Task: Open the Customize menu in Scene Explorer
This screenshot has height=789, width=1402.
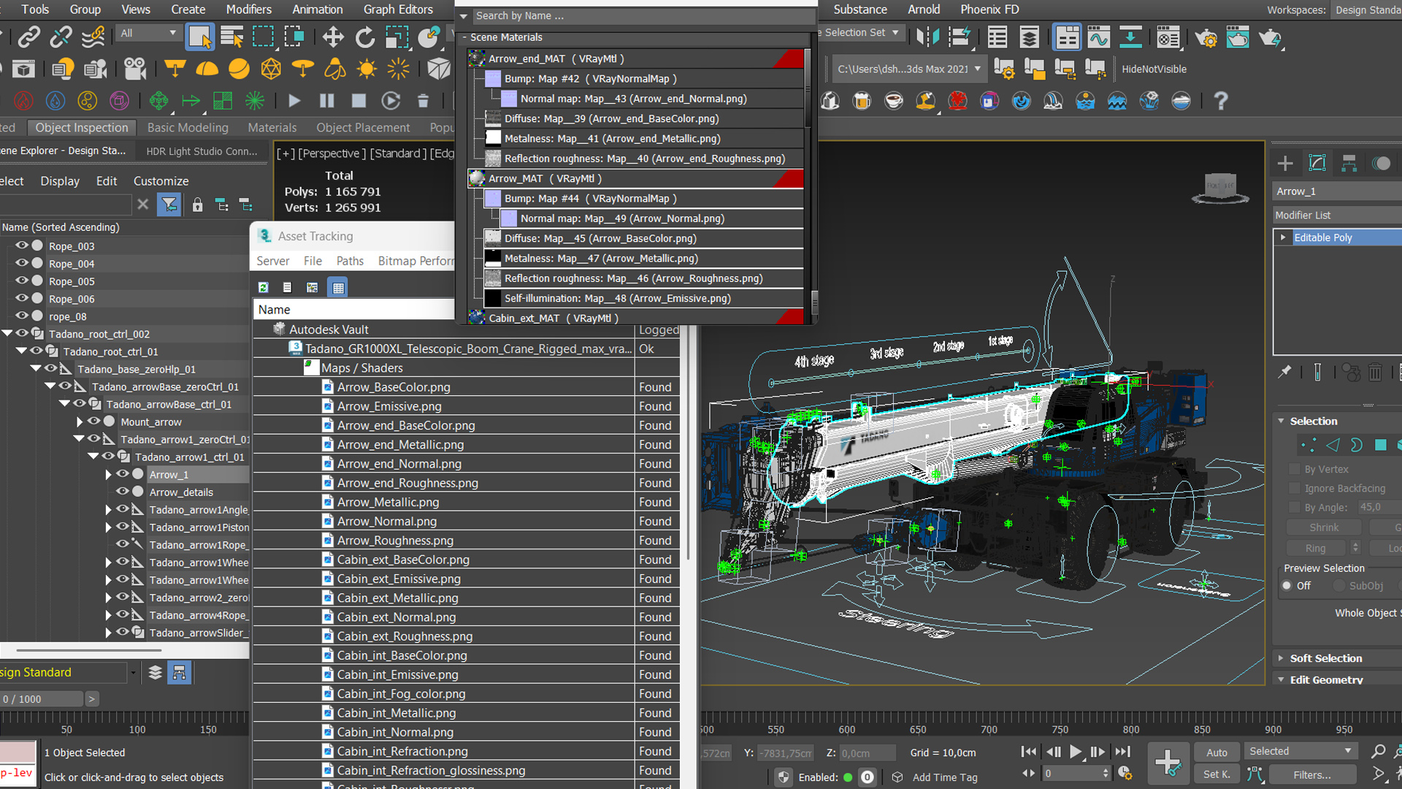Action: [161, 181]
